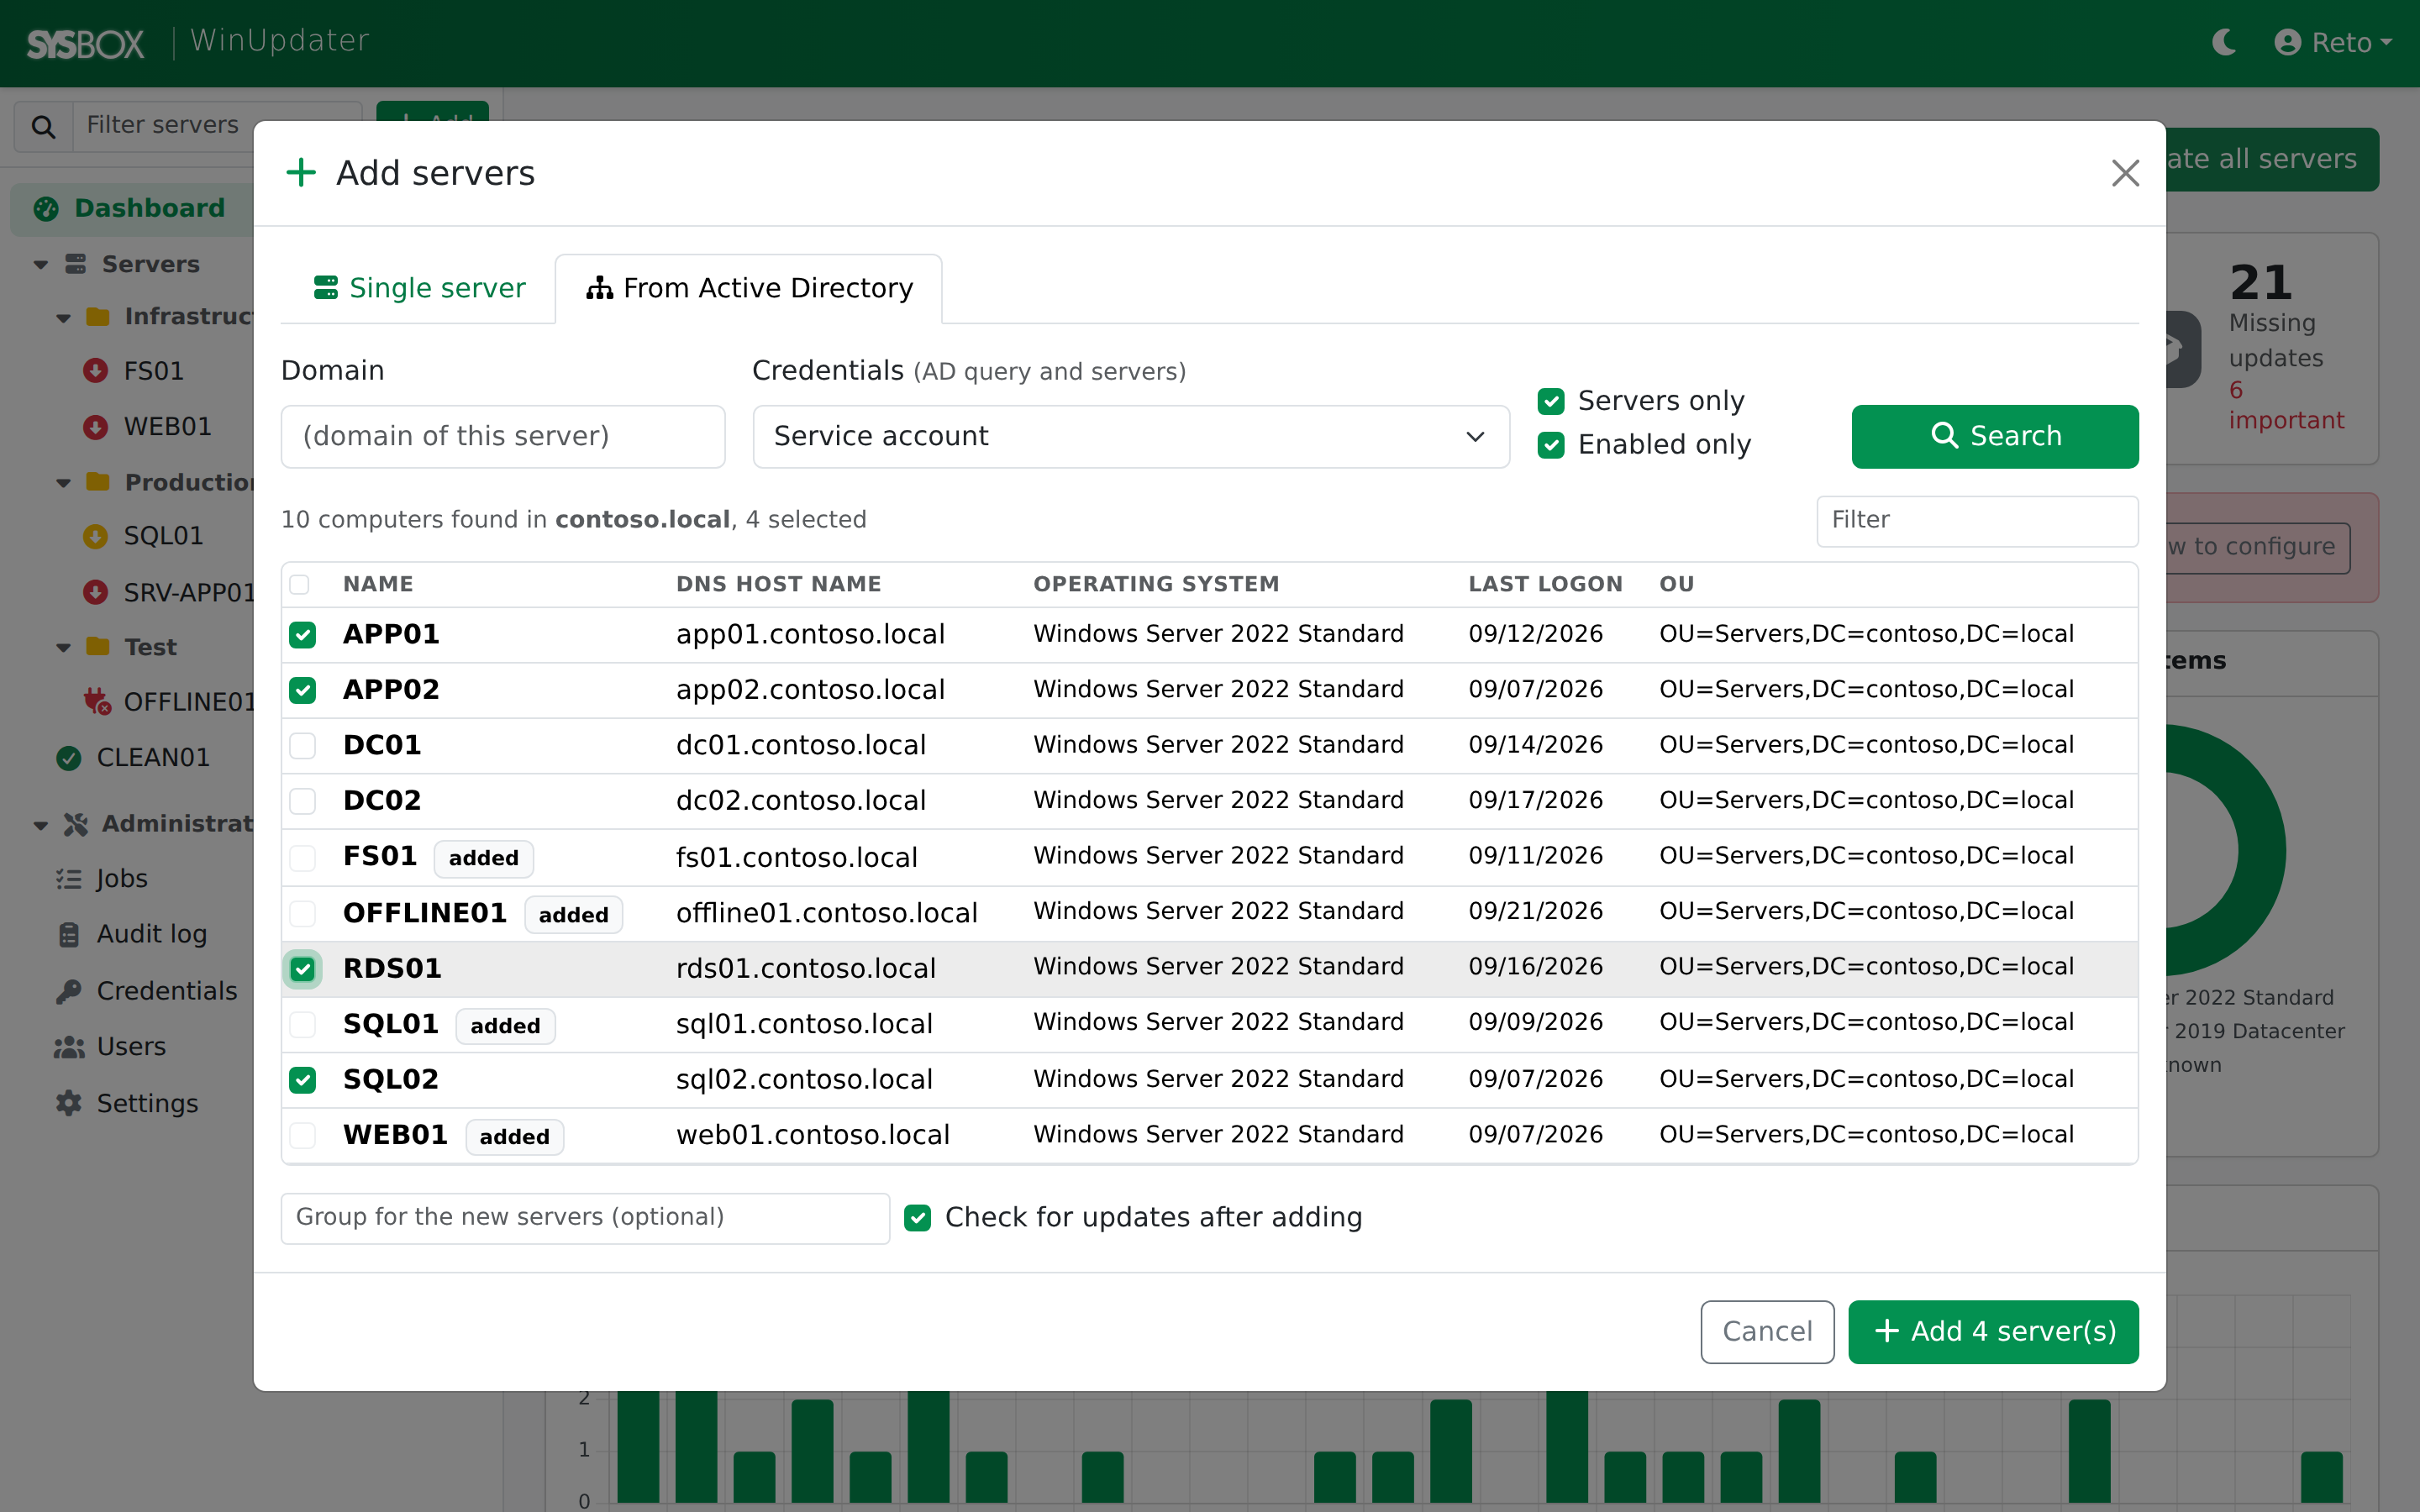Click the Administration tools icon
The width and height of the screenshot is (2420, 1512).
tap(76, 824)
